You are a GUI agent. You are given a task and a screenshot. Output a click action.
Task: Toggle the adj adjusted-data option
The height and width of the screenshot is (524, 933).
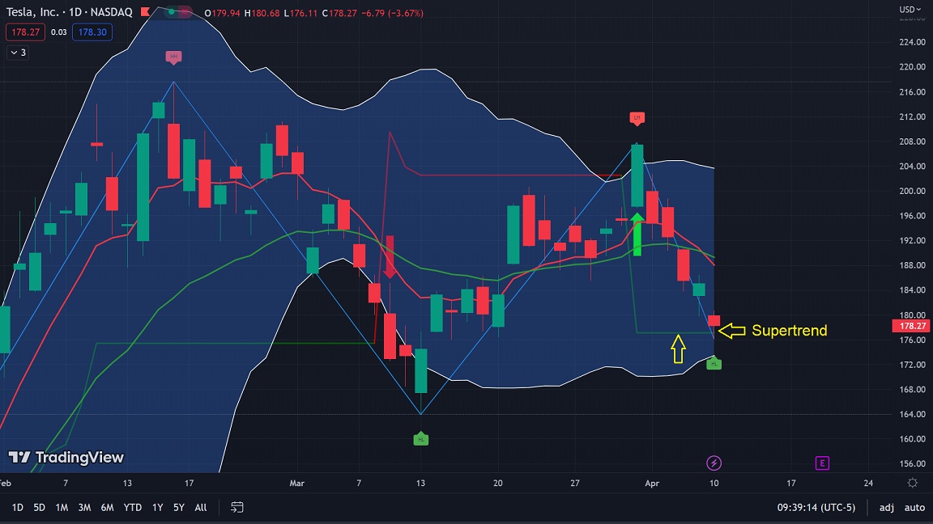coord(887,507)
